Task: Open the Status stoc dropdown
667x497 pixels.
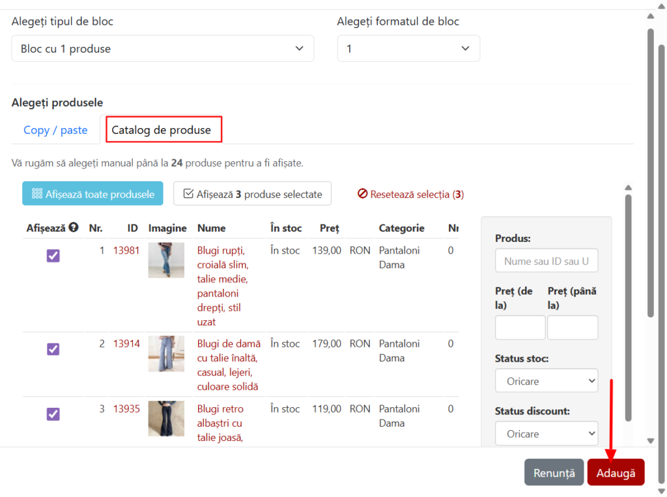Action: click(x=546, y=381)
